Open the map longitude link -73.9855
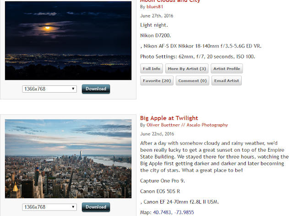 pos(184,212)
